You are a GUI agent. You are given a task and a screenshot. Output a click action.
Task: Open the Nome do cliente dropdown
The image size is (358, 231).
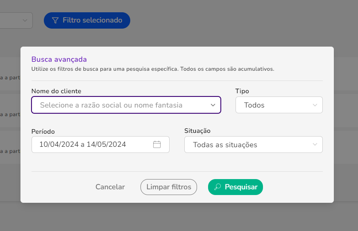click(x=126, y=105)
